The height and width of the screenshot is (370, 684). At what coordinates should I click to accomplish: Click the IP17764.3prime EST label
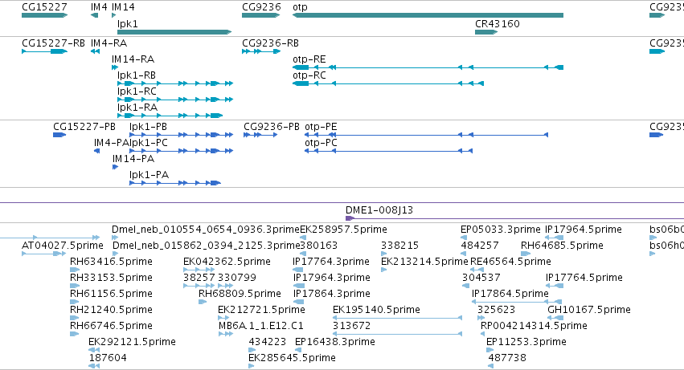[331, 262]
